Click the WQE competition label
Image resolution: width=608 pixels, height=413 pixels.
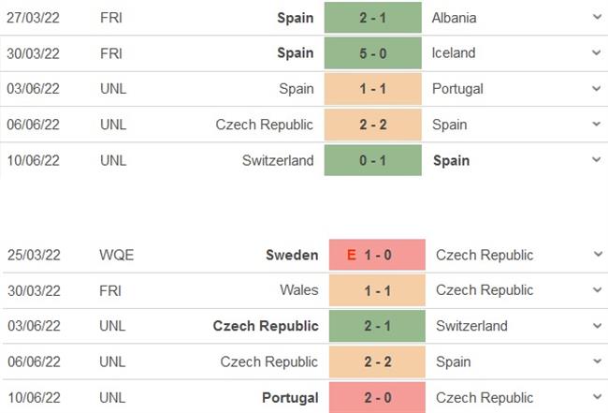[x=116, y=255]
